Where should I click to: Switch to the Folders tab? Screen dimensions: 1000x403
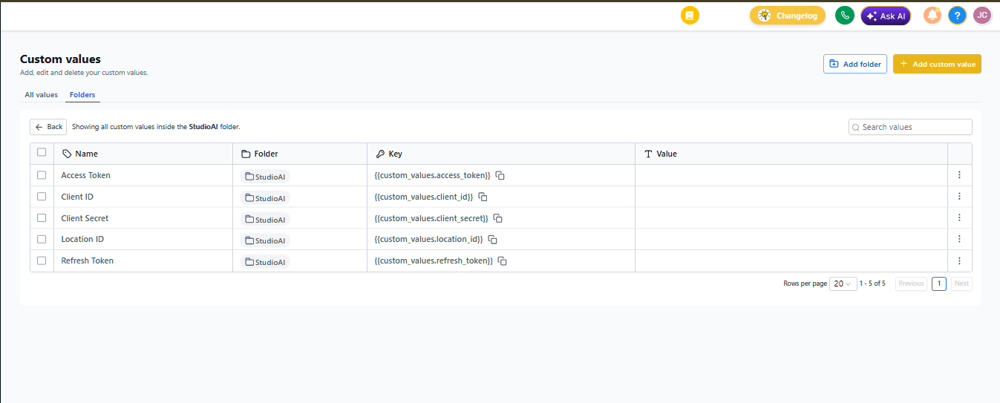coord(82,95)
